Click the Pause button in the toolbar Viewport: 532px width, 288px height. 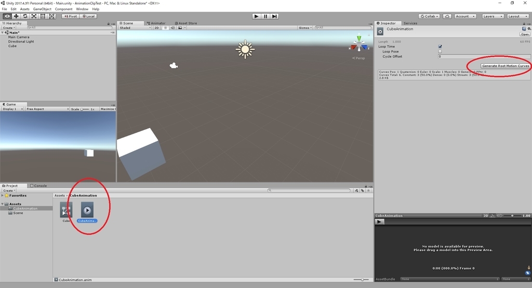pyautogui.click(x=265, y=16)
